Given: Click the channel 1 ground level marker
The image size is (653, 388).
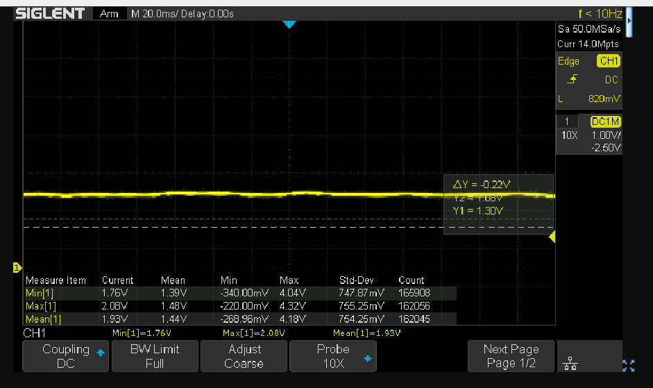Looking at the screenshot, I should [17, 267].
